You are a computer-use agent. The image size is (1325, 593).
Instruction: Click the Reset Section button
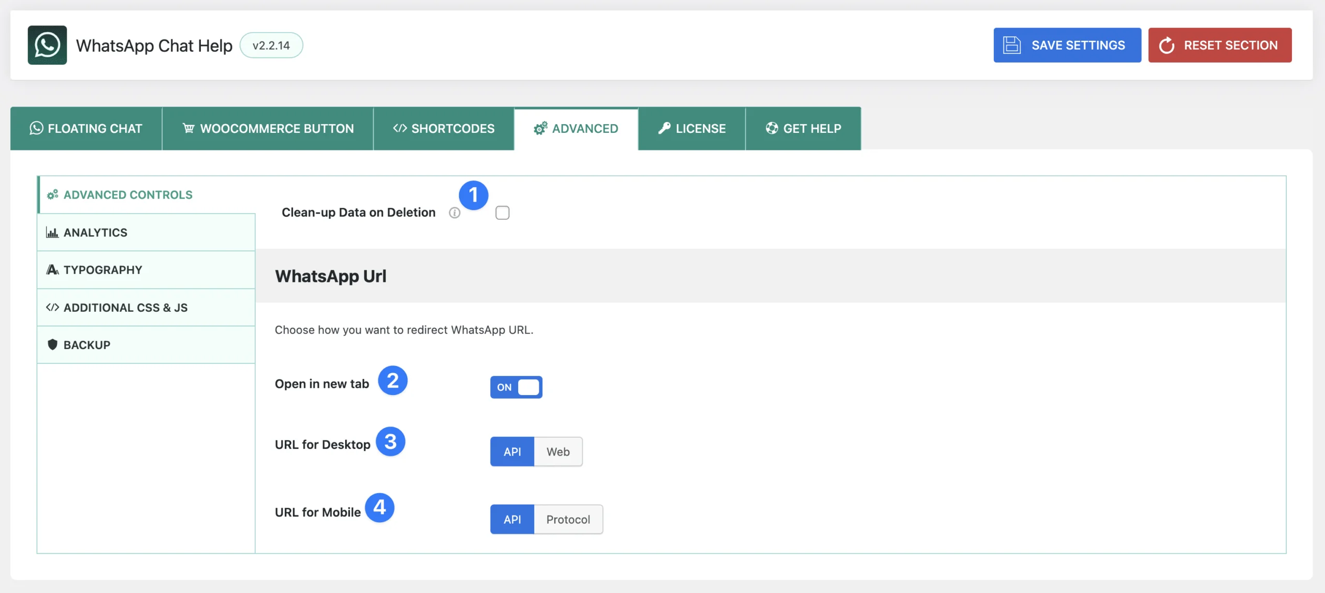(1220, 45)
